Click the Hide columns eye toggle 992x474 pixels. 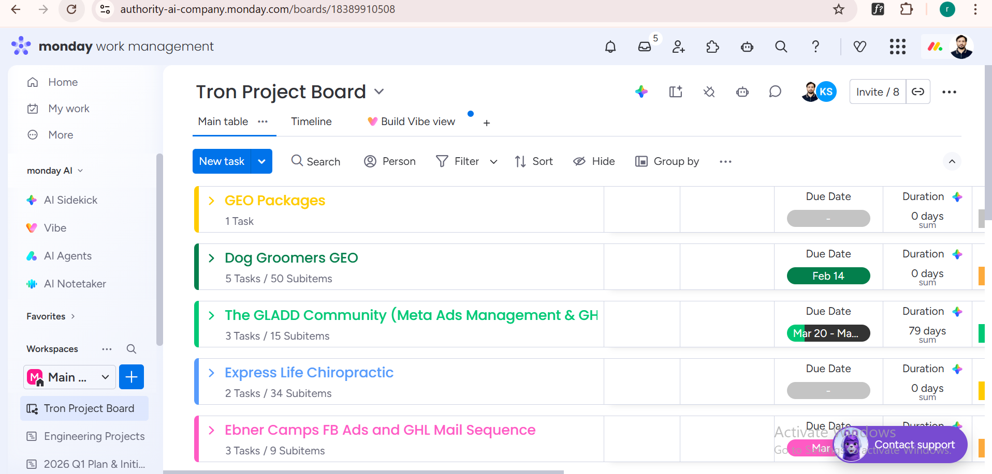(594, 161)
